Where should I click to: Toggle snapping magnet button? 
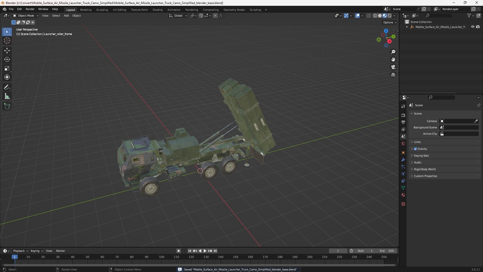tap(201, 16)
